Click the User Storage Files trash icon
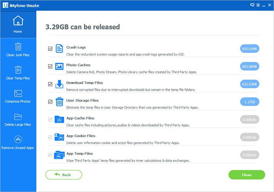Viewport: 274px width, 192px height. click(x=59, y=102)
